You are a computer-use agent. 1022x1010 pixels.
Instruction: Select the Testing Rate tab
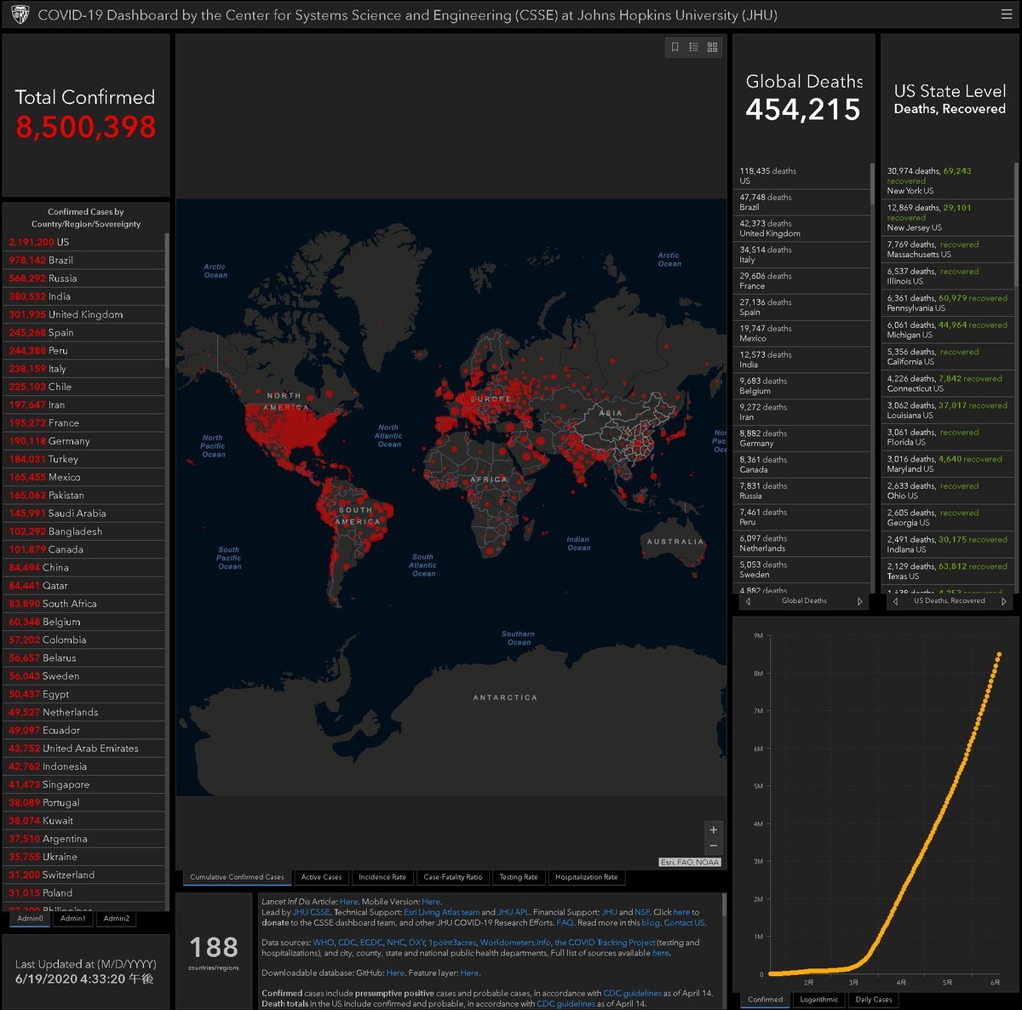[519, 877]
